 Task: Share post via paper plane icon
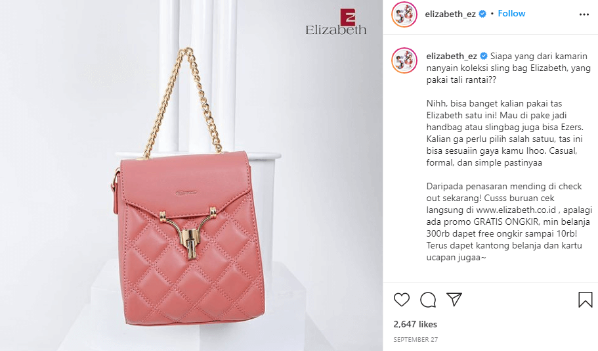click(x=454, y=300)
